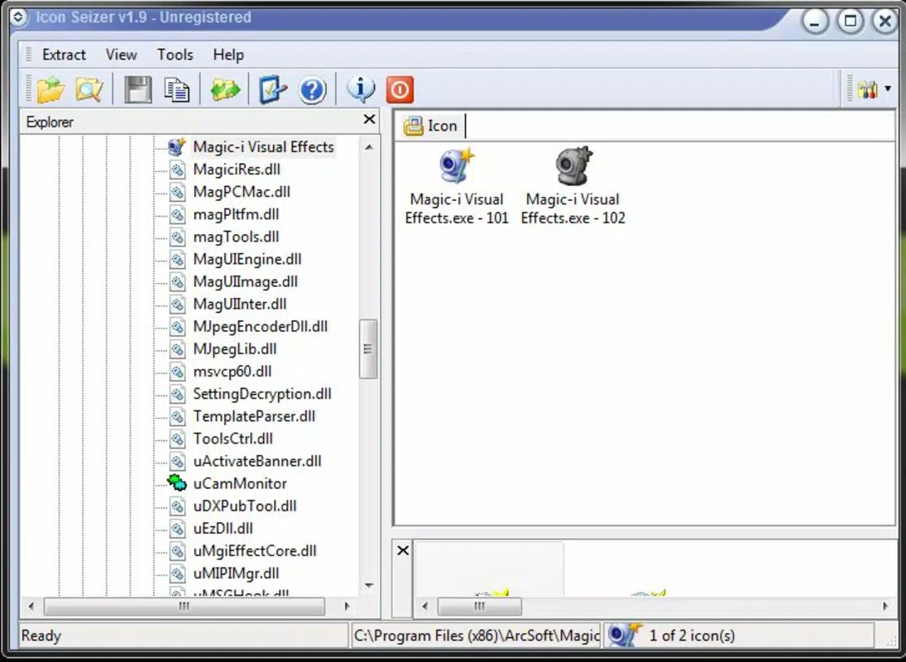
Task: Click Explorer horizontal scroll left arrow
Action: tap(31, 607)
